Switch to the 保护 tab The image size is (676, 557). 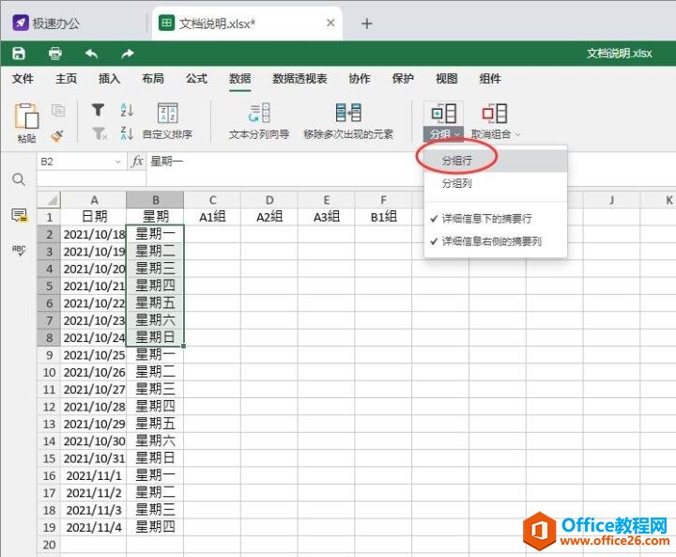[x=403, y=79]
